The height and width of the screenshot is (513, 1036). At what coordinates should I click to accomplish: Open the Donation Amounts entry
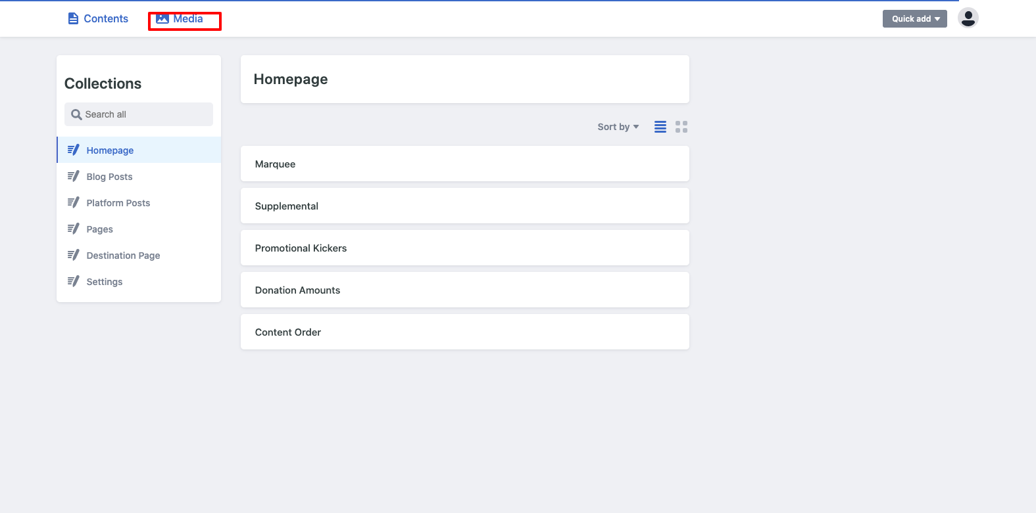[464, 290]
